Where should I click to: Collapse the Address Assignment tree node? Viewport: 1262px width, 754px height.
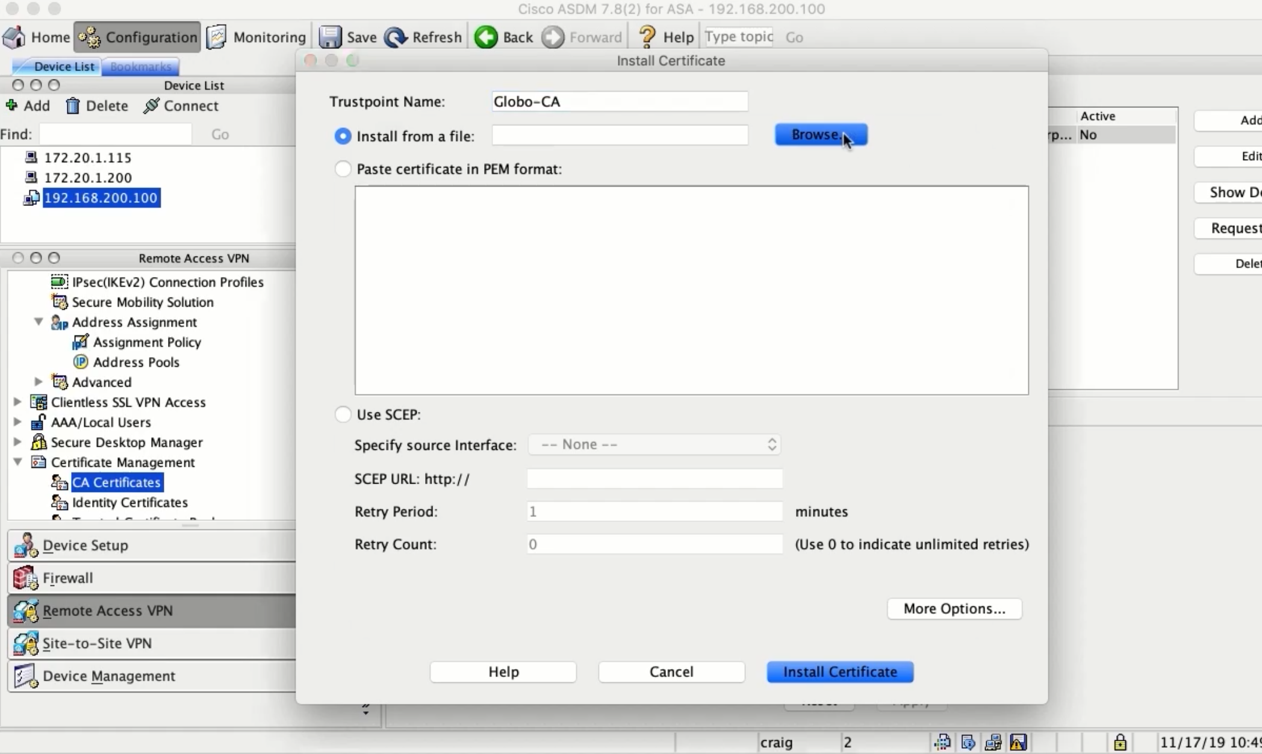39,322
